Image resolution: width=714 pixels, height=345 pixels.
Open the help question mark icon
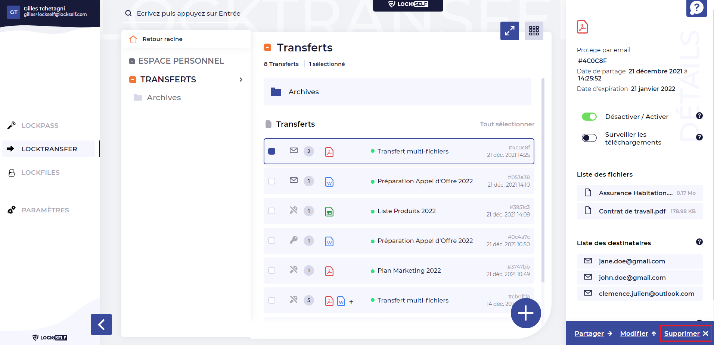696,8
